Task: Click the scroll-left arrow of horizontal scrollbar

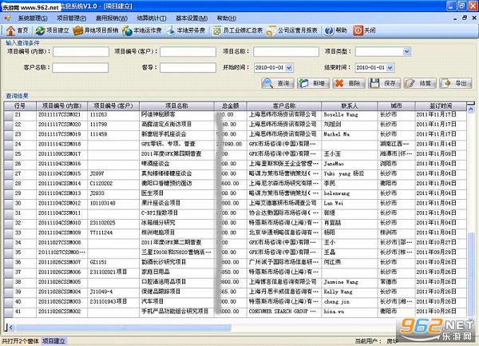Action: pos(11,328)
